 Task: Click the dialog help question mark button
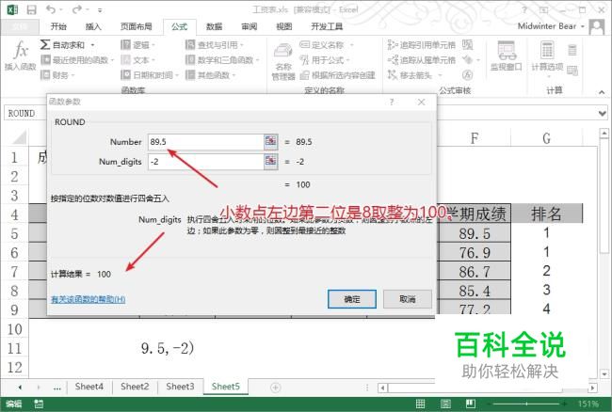(392, 103)
